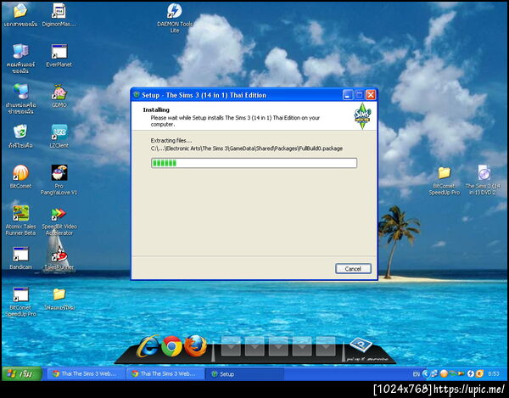The height and width of the screenshot is (398, 509).
Task: Close the Setup window
Action: tap(371, 95)
